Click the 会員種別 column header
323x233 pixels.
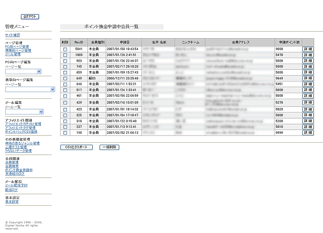(97, 42)
